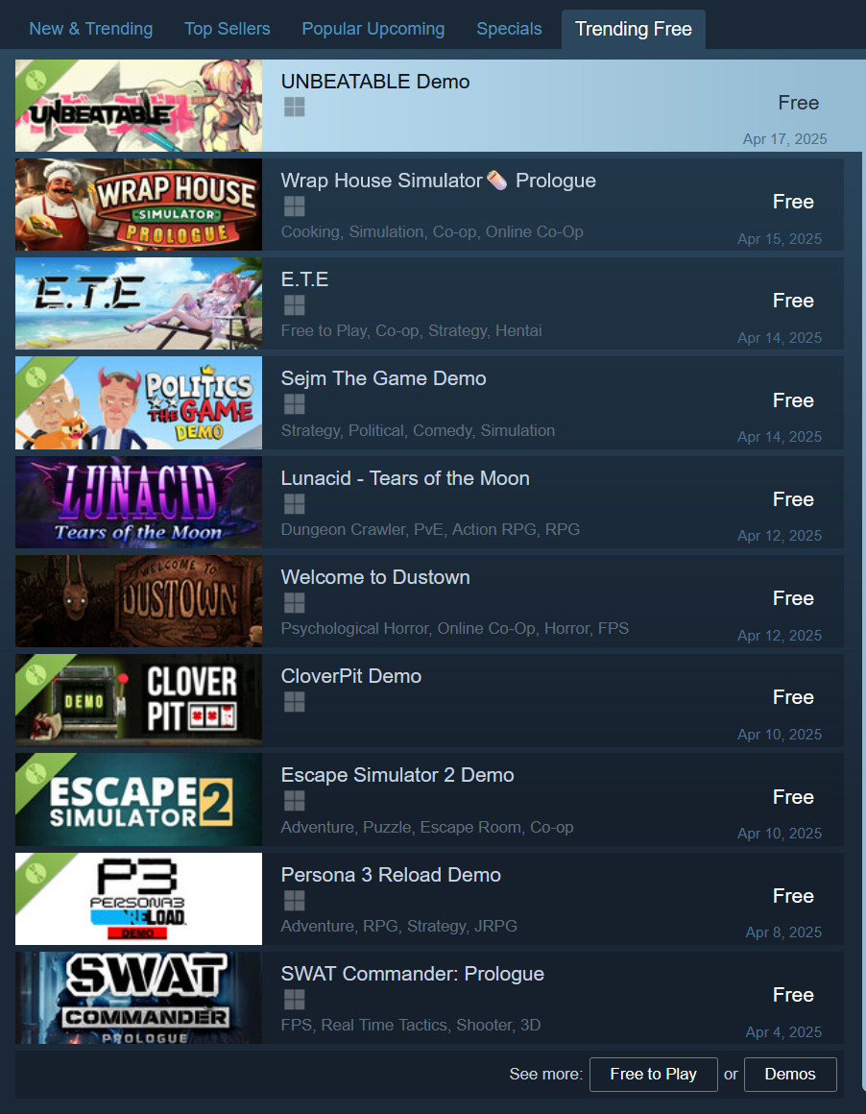Select the Popular Upcoming tab
866x1114 pixels.
pos(373,29)
